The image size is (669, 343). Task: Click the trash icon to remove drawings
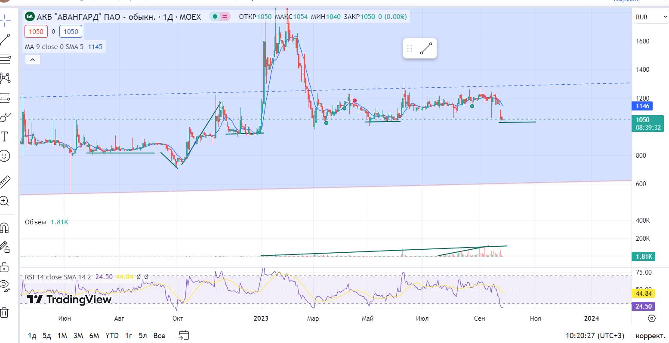(x=5, y=312)
